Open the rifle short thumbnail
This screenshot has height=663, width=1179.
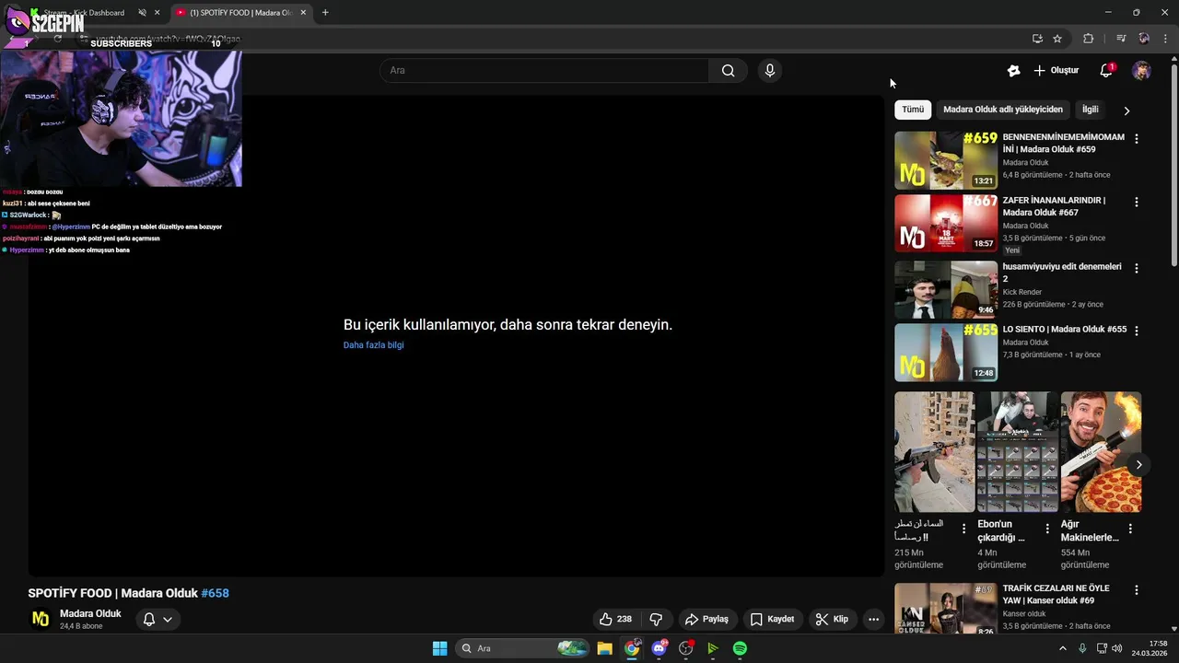tap(934, 452)
